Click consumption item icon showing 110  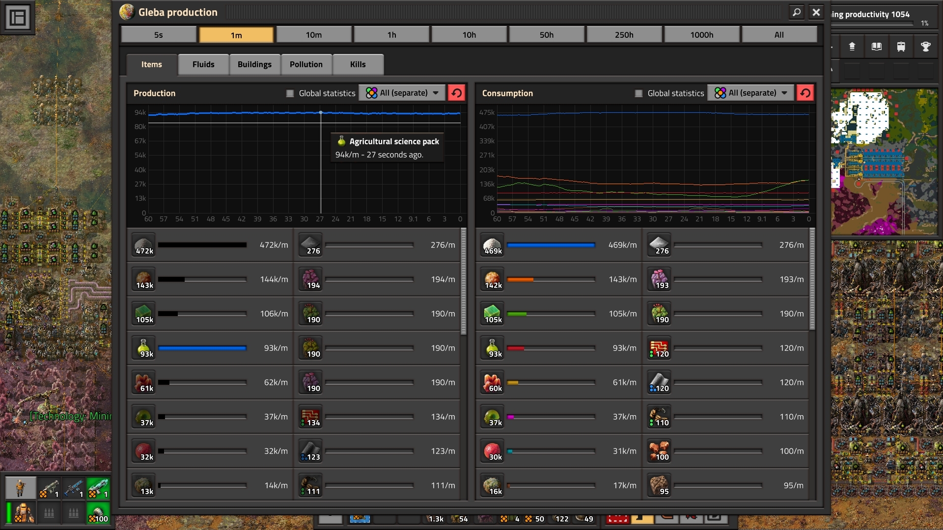click(659, 417)
